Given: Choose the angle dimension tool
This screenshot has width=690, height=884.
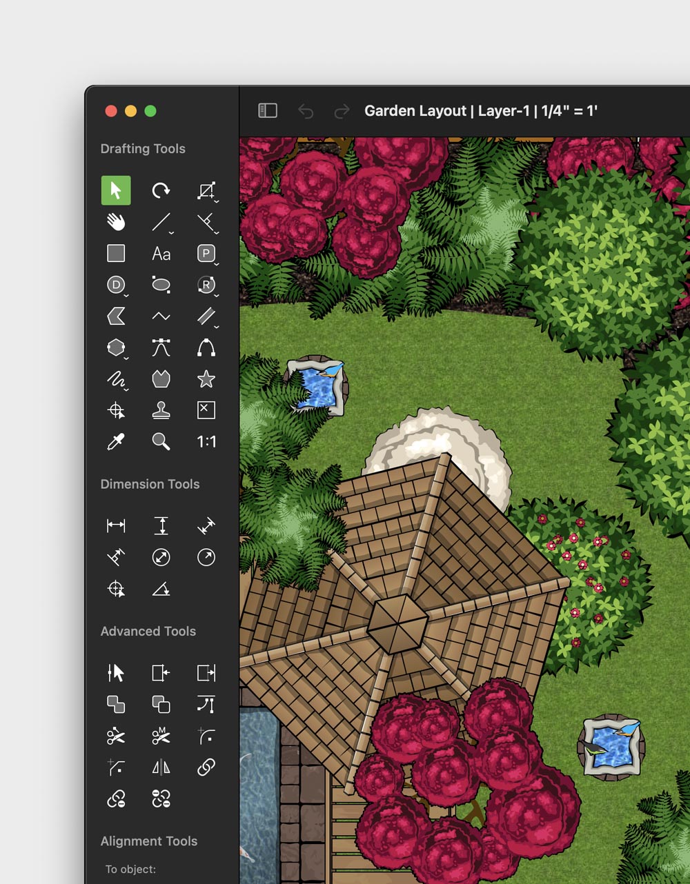Looking at the screenshot, I should 161,590.
